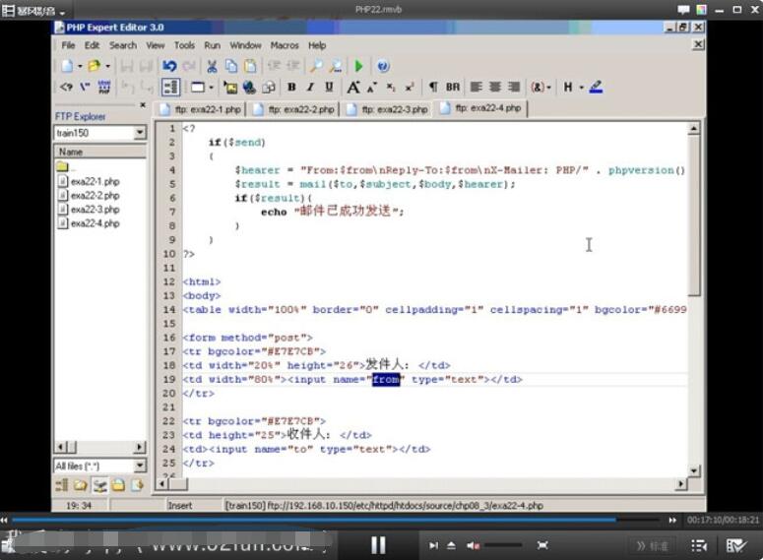
Task: Click the font color pen icon
Action: click(x=596, y=87)
